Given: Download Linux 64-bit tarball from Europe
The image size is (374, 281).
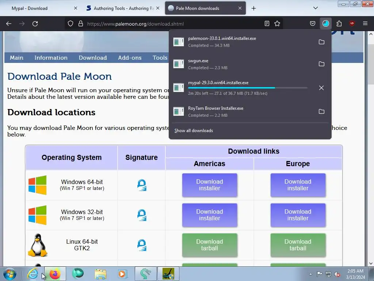Looking at the screenshot, I should point(298,245).
